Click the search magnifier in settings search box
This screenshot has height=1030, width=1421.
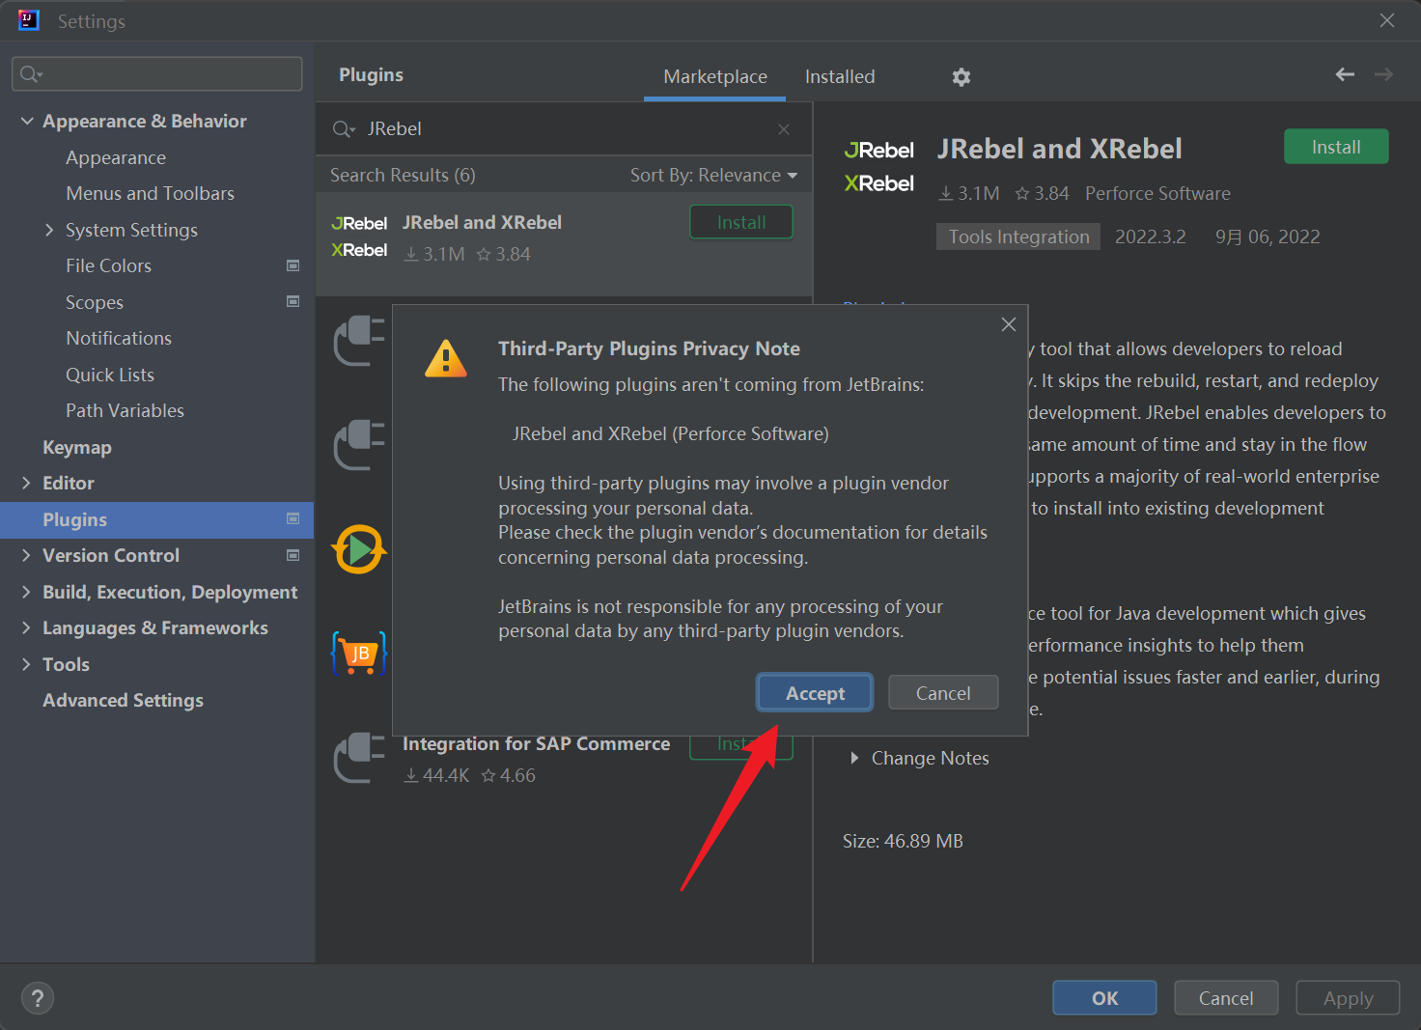coord(32,74)
